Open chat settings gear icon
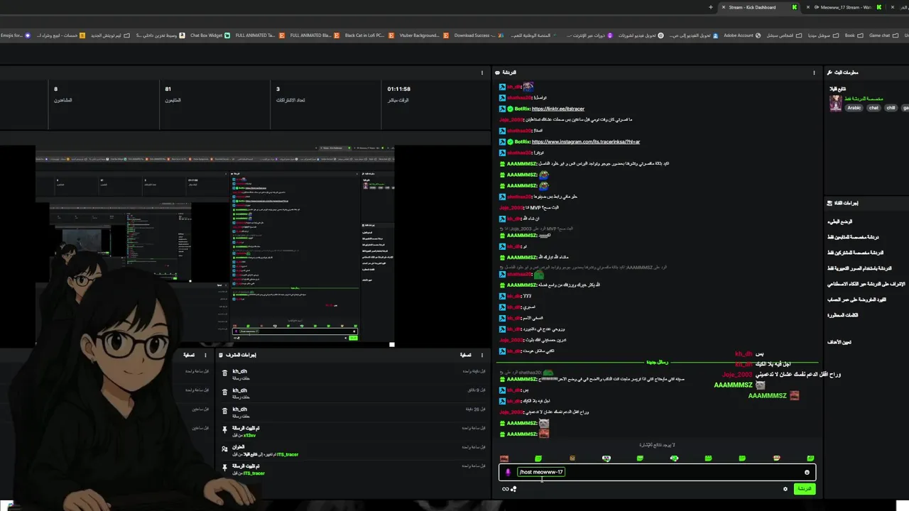This screenshot has height=511, width=909. pos(785,489)
